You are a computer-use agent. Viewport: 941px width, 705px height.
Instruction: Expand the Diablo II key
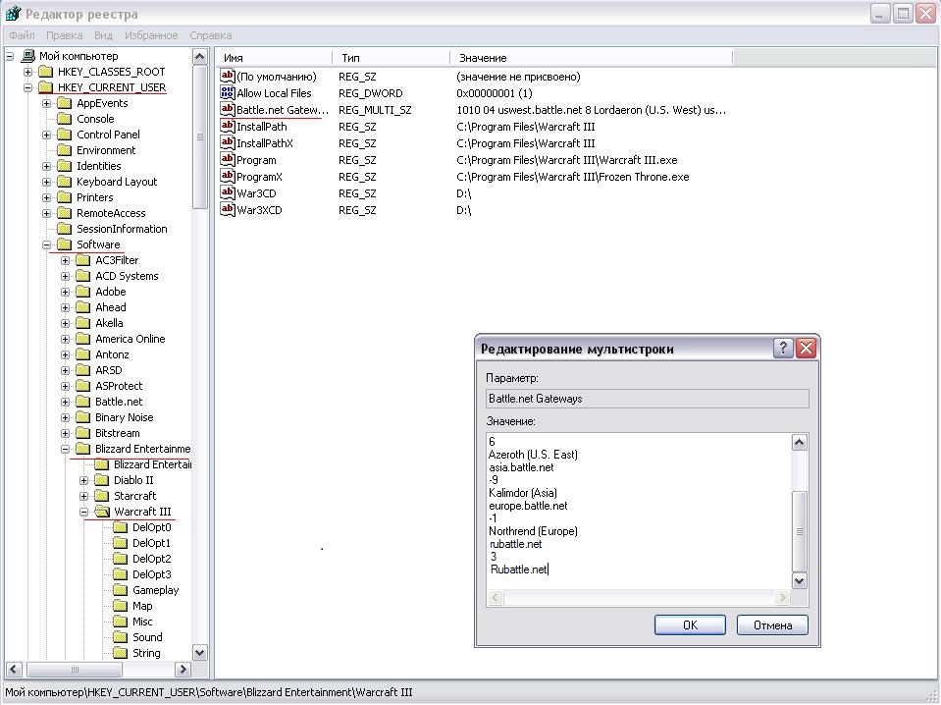(84, 480)
